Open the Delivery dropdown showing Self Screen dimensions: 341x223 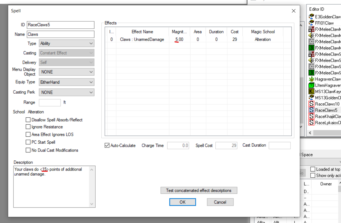(67, 62)
